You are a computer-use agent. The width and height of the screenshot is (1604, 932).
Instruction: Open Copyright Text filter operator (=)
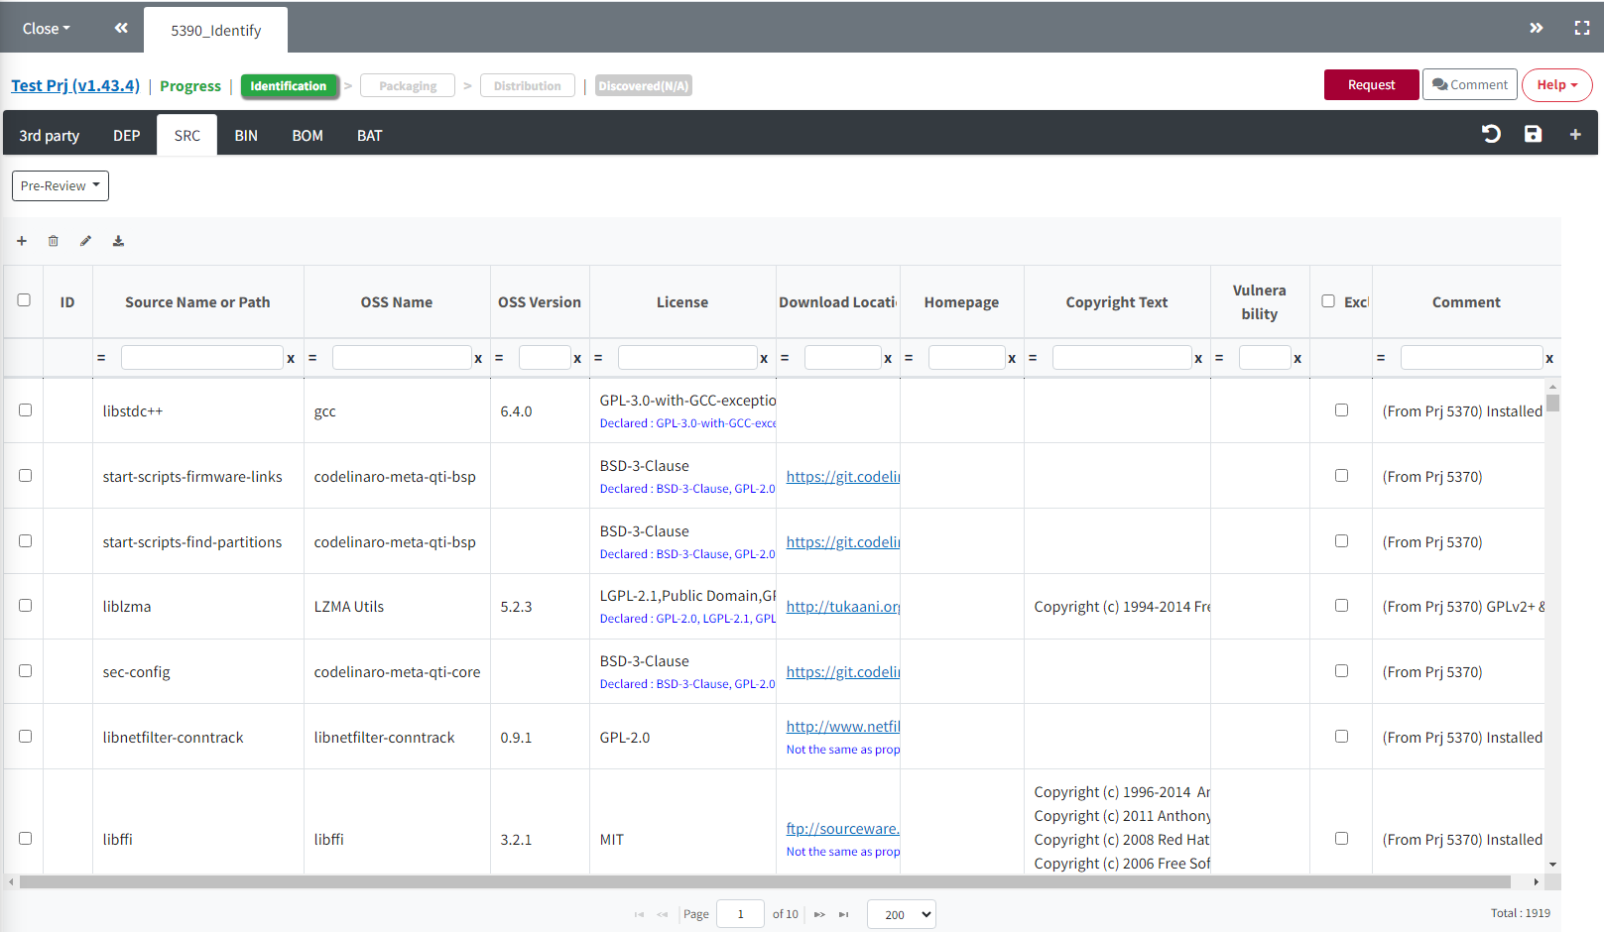coord(1033,358)
